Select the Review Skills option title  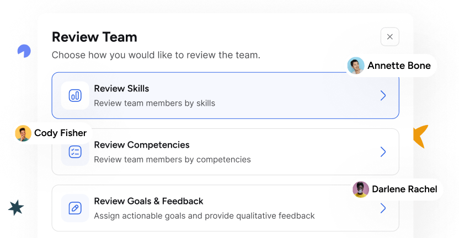[x=121, y=89]
